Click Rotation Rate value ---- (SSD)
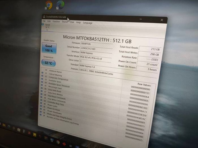This screenshot has height=148, width=198. tap(148, 59)
